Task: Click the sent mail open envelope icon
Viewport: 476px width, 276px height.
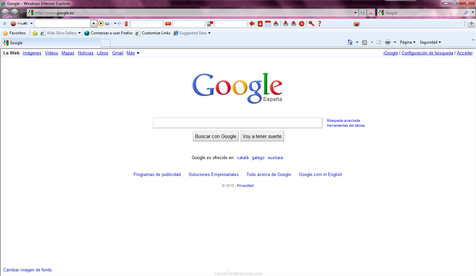Action: tap(294, 23)
